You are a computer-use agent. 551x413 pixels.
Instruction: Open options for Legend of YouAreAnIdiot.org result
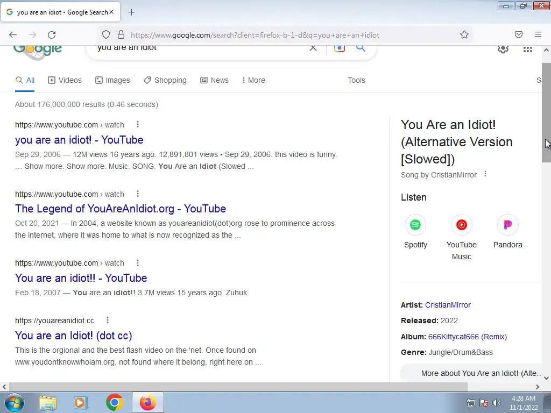point(138,194)
